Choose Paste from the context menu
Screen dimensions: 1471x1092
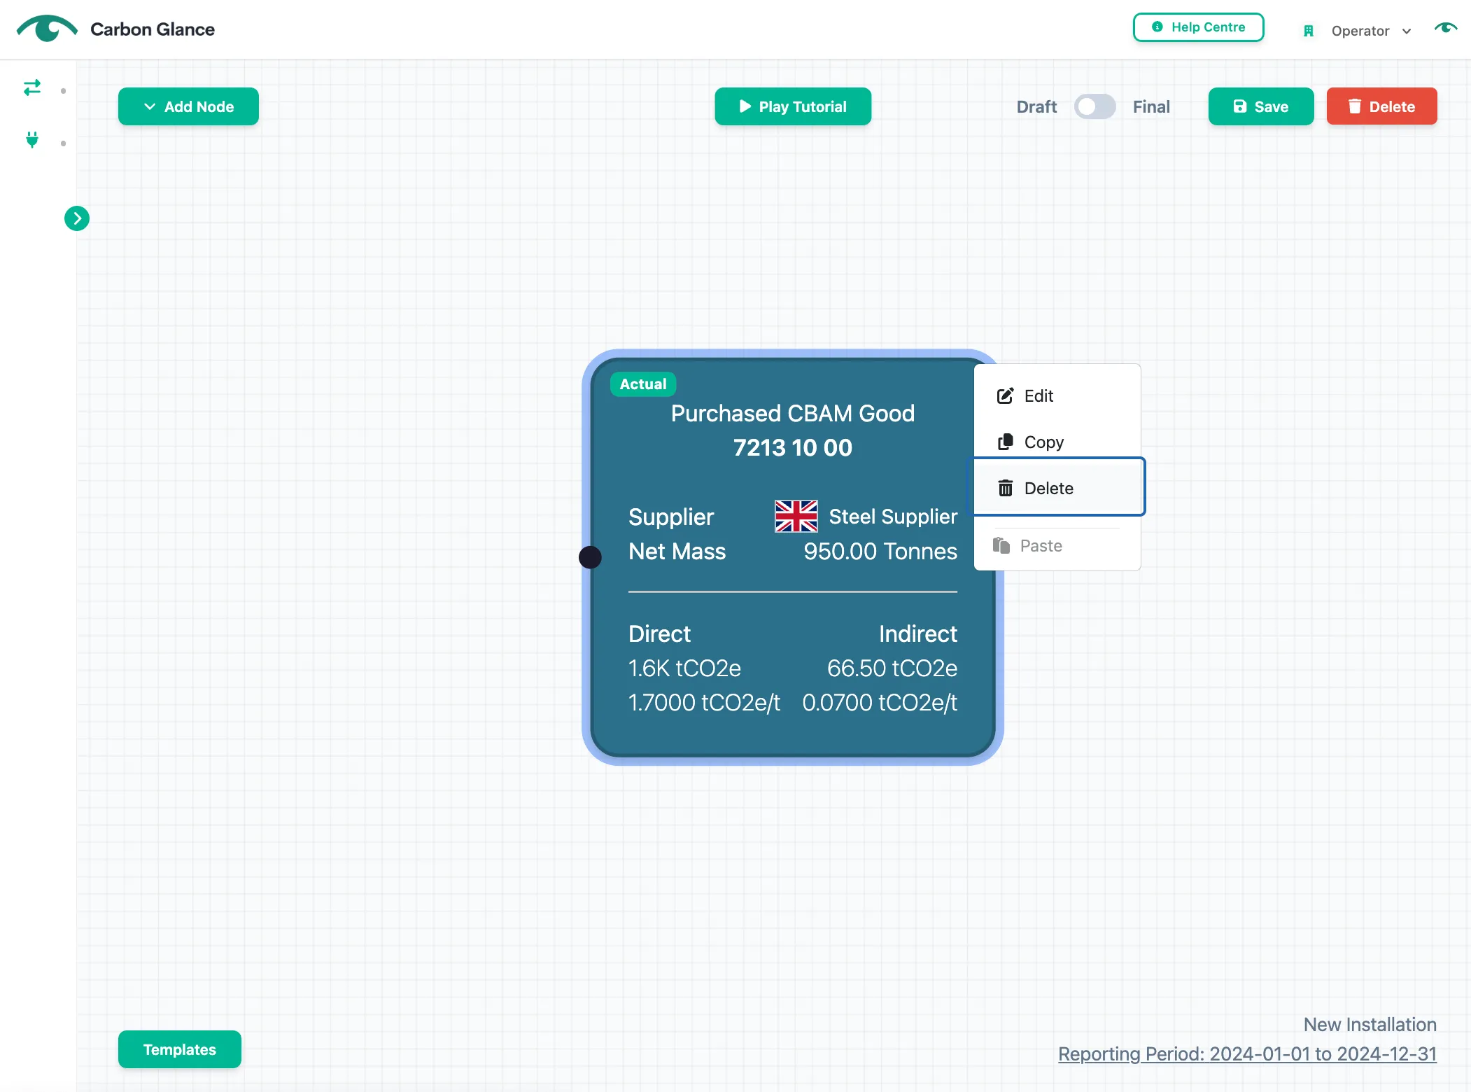(1057, 546)
